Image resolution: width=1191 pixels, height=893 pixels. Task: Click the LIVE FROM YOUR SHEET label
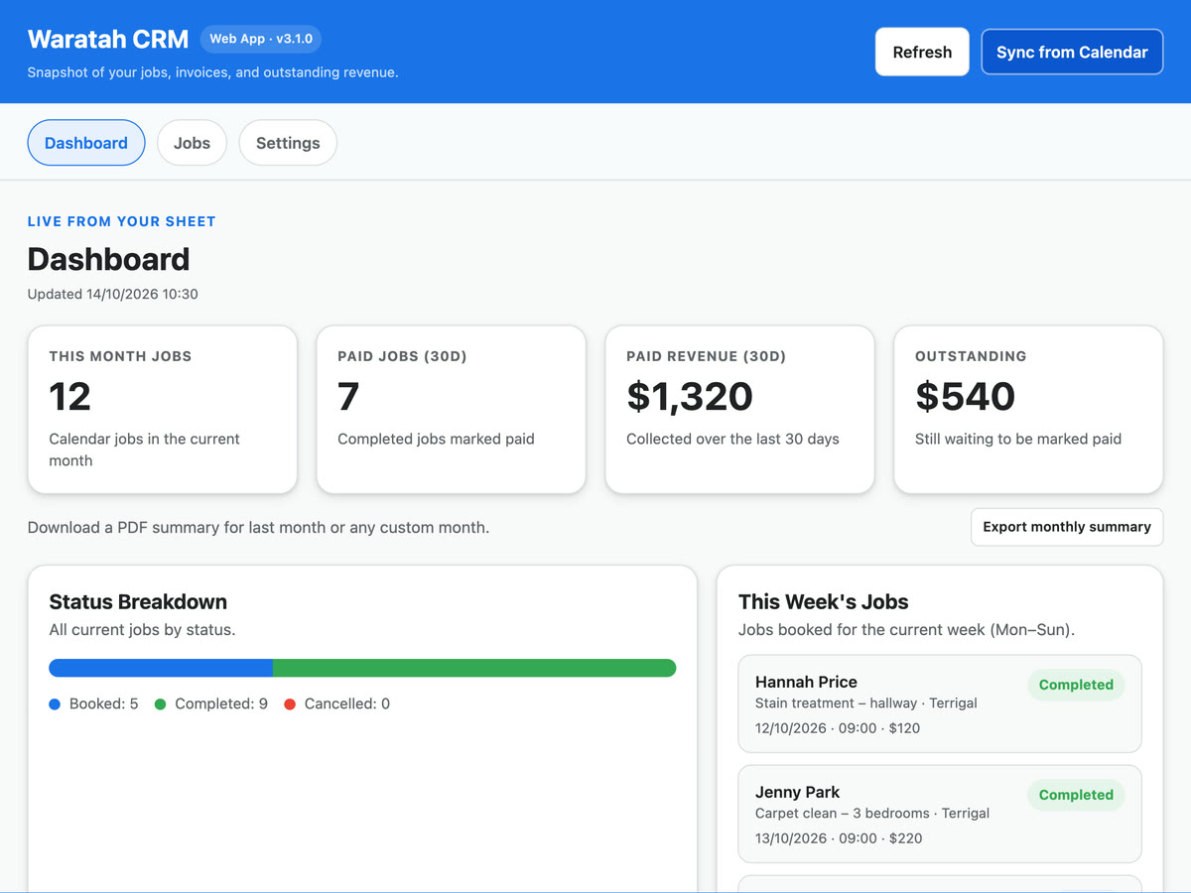coord(121,221)
